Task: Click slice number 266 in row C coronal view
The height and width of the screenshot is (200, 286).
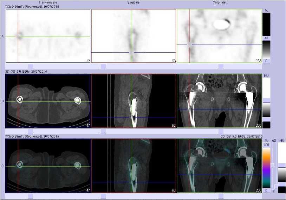Action: point(259,190)
